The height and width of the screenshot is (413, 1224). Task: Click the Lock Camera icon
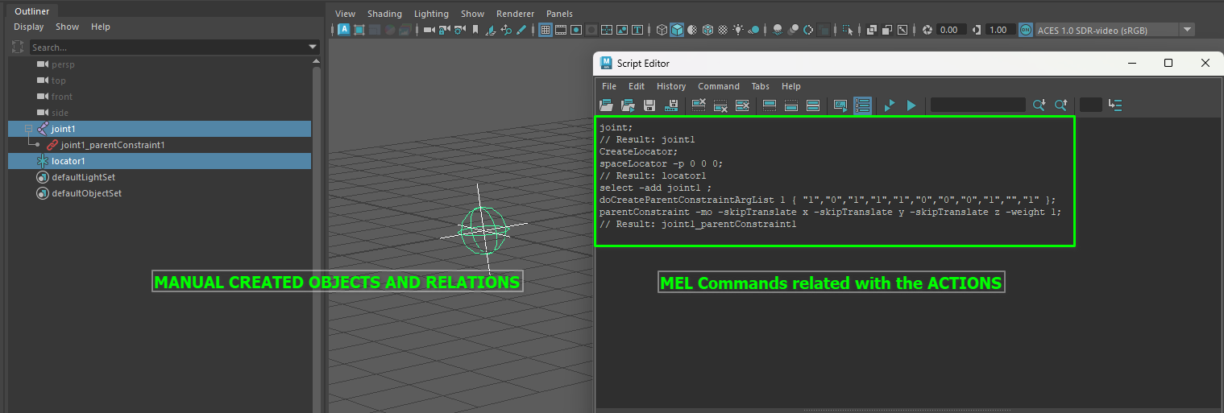[445, 30]
